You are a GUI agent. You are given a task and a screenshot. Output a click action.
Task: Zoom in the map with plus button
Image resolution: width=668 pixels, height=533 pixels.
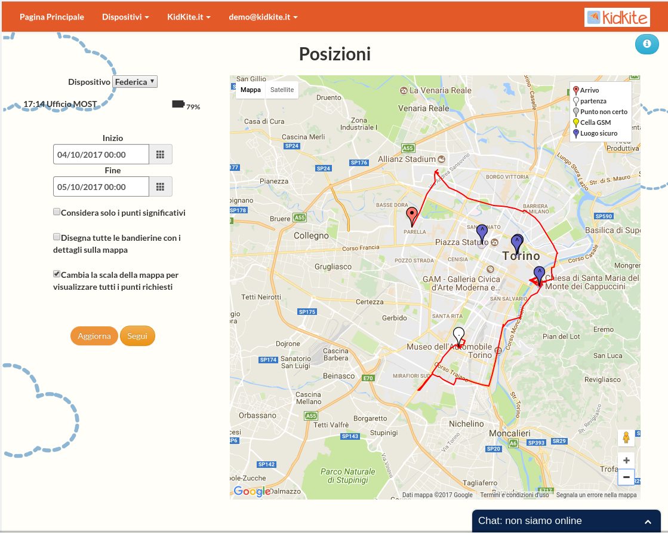(626, 461)
